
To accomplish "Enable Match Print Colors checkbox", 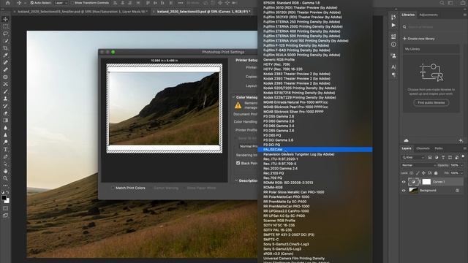I will 113,188.
